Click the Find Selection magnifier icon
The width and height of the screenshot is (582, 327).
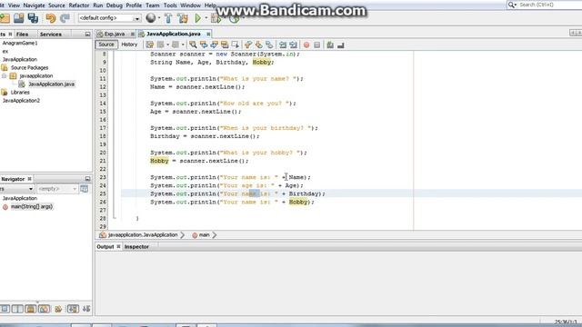pyautogui.click(x=193, y=45)
